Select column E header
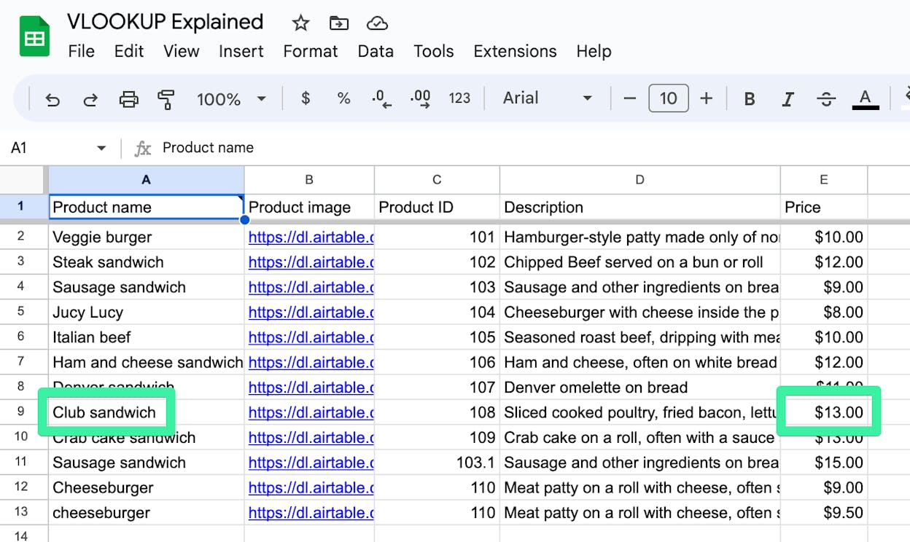Screen dimensions: 910x542 click(x=824, y=179)
